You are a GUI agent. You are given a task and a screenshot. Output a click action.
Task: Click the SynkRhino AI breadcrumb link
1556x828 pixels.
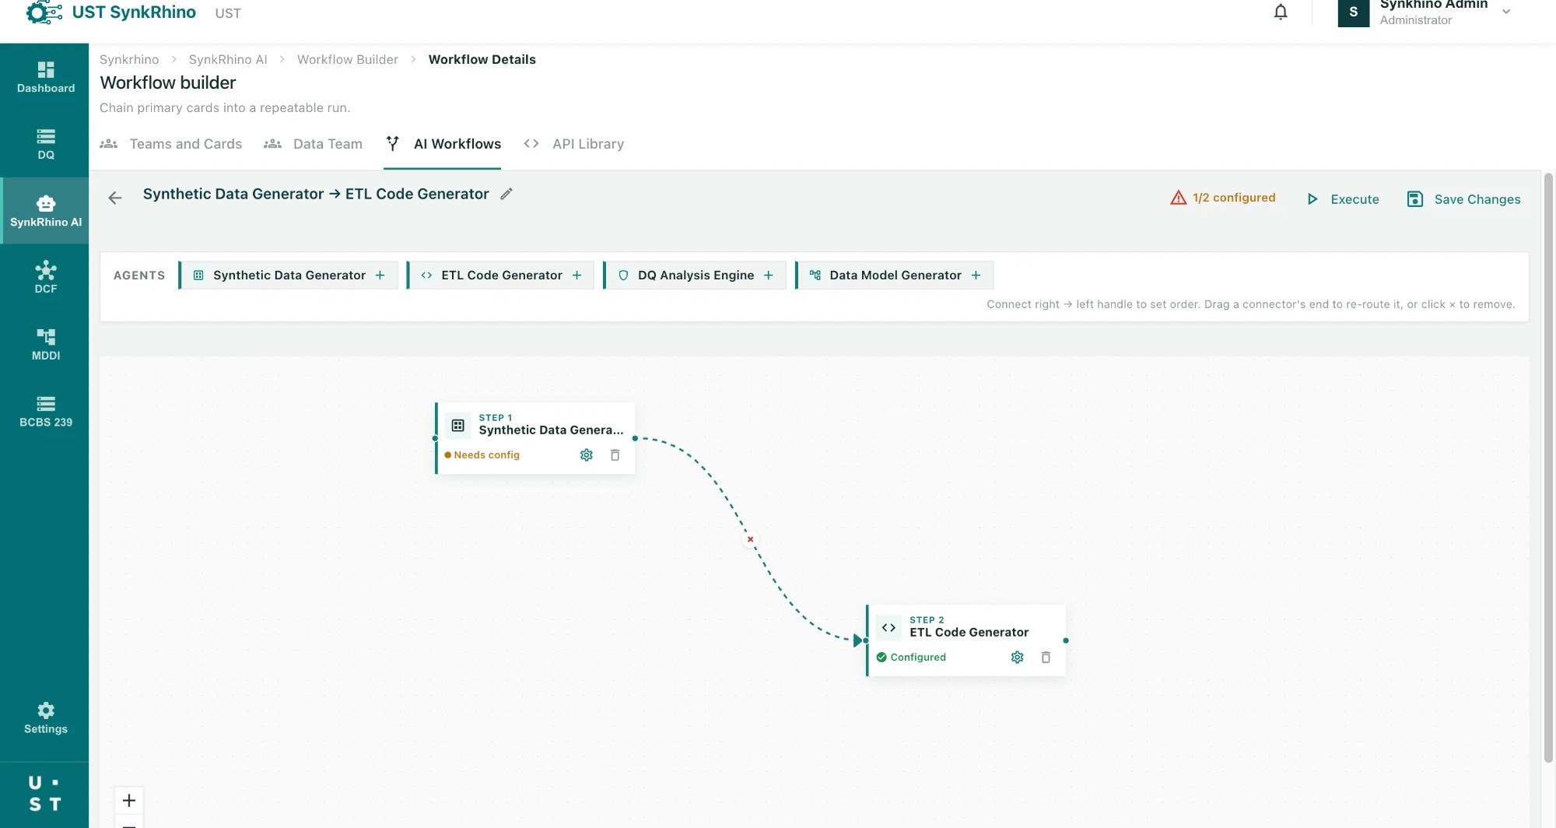[228, 60]
